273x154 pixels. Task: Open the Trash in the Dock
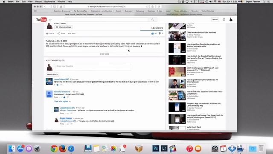[x=261, y=148]
